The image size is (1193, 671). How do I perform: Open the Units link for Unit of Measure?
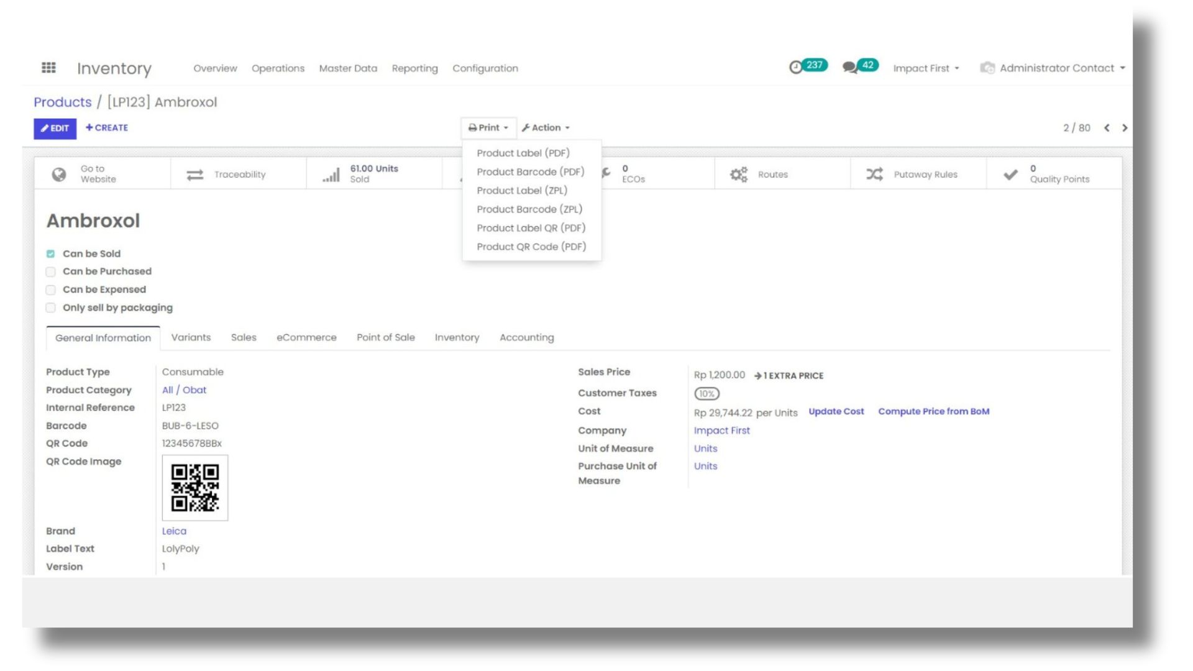[705, 448]
